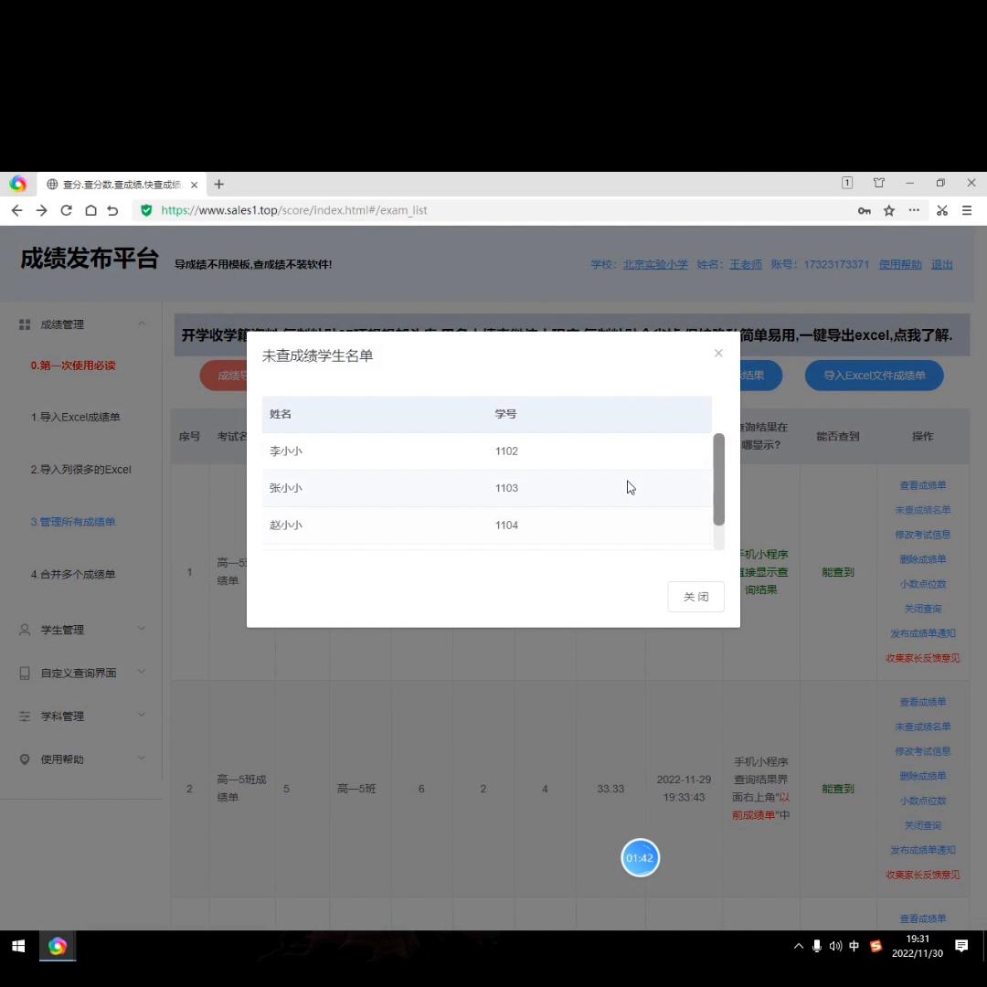
Task: Open the browser home page icon
Action: click(90, 210)
